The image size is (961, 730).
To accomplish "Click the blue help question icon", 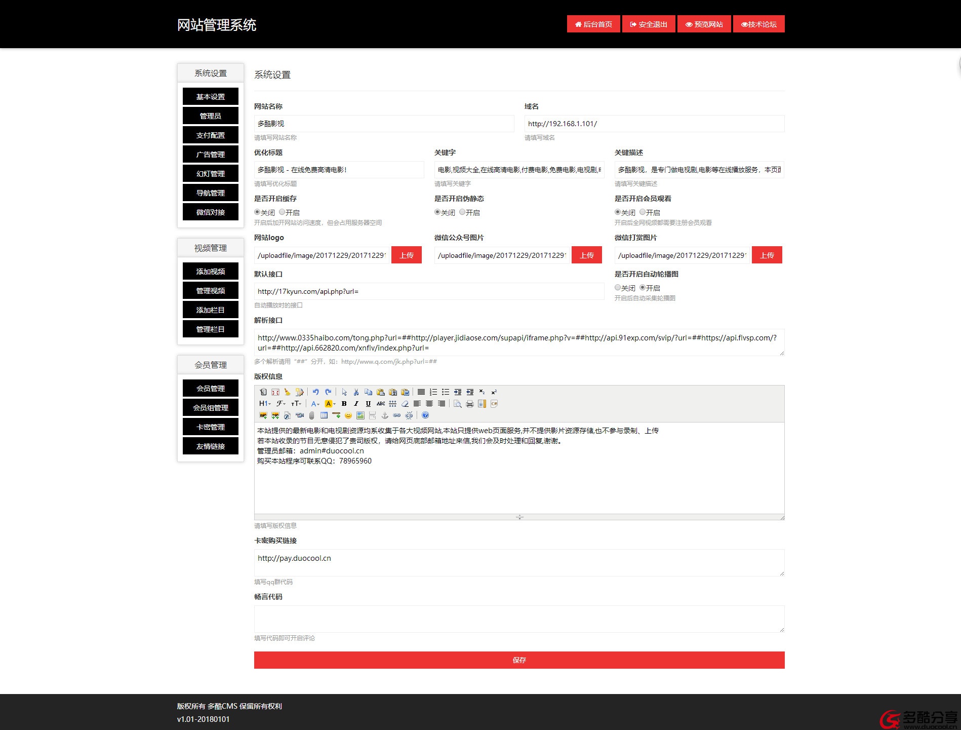I will [x=425, y=415].
